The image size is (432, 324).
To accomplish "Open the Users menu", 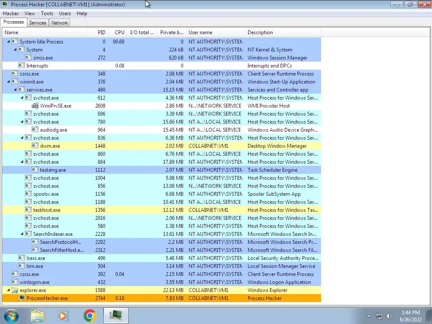I will 65,13.
